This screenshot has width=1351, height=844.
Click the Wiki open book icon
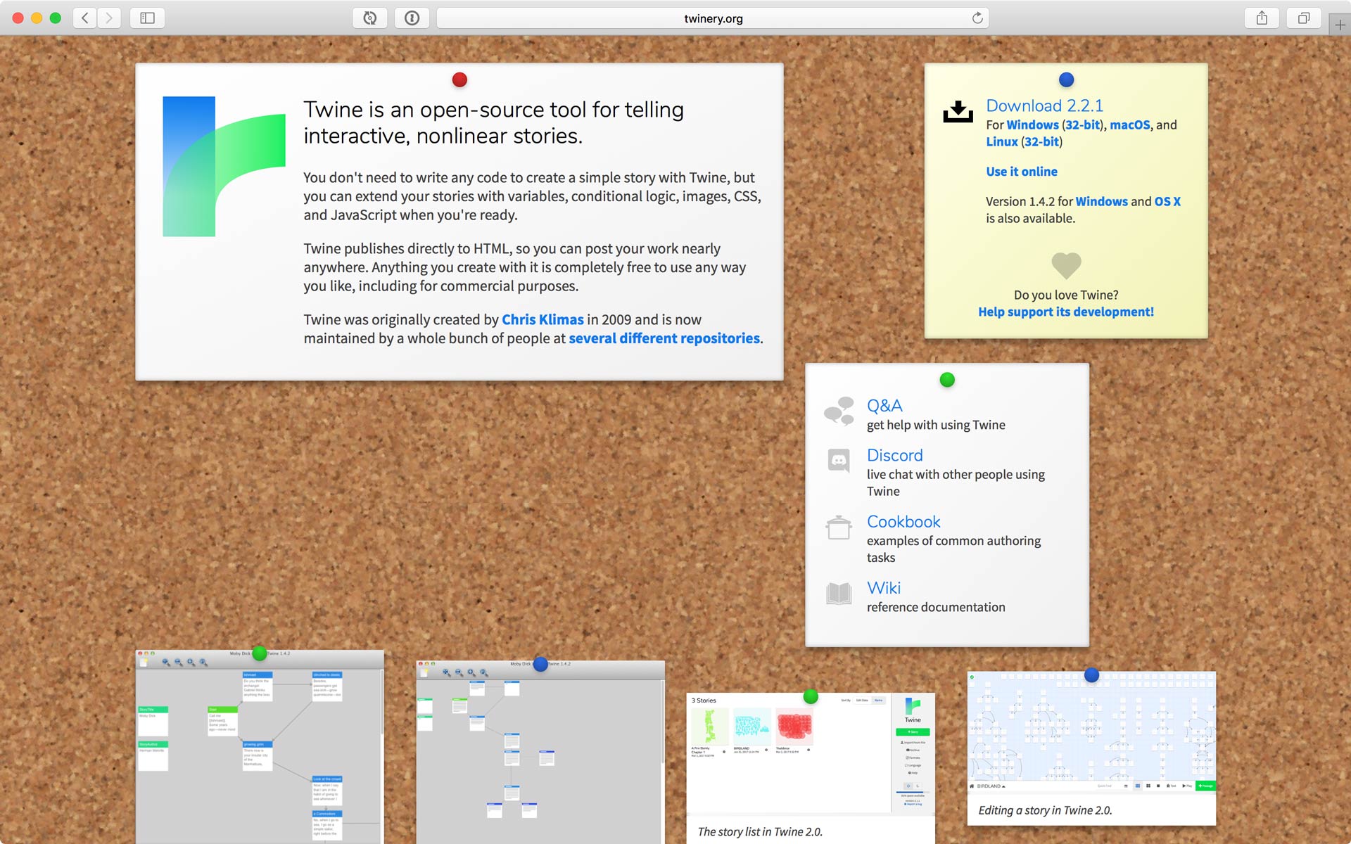pyautogui.click(x=839, y=594)
